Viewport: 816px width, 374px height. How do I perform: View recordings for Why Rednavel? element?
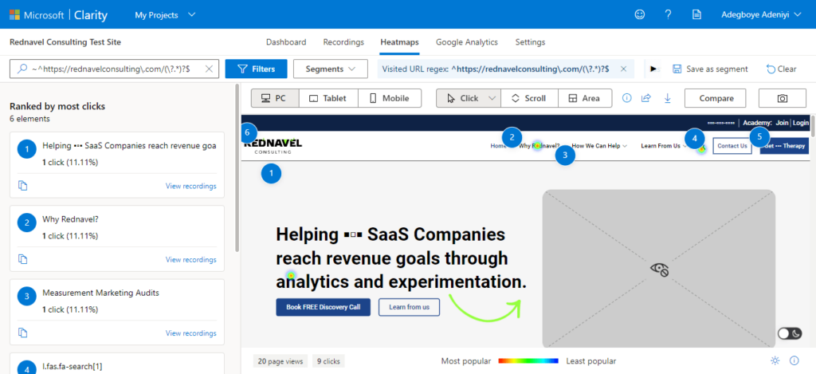(191, 259)
